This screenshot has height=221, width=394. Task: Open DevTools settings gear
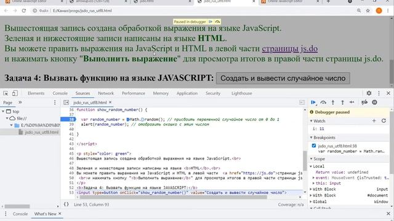pyautogui.click(x=369, y=93)
